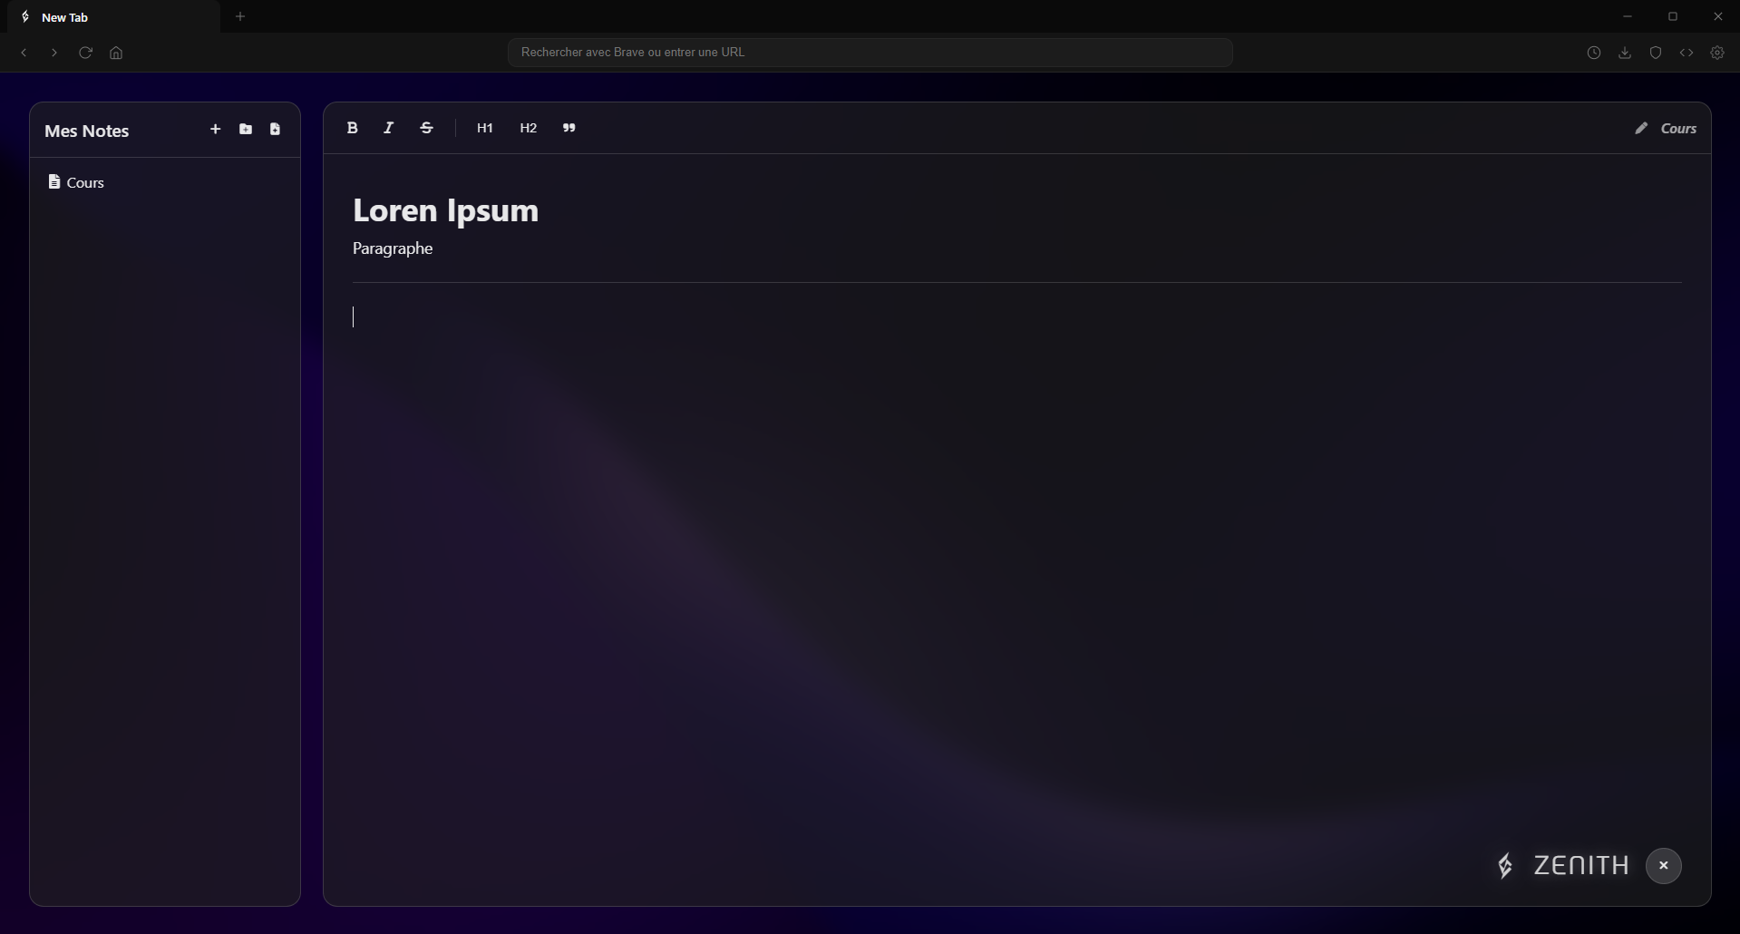
Task: Apply H1 heading style
Action: tap(485, 128)
